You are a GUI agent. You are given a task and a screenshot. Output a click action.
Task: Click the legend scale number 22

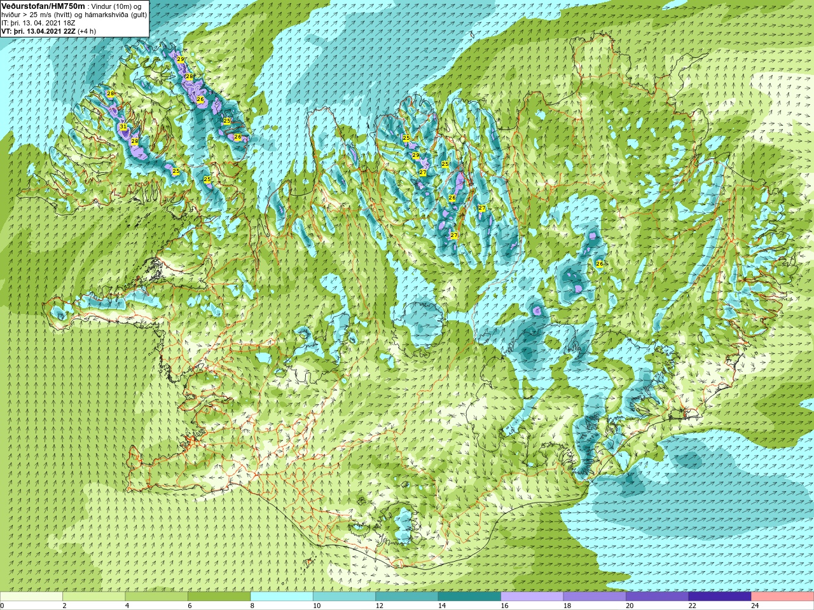(692, 606)
